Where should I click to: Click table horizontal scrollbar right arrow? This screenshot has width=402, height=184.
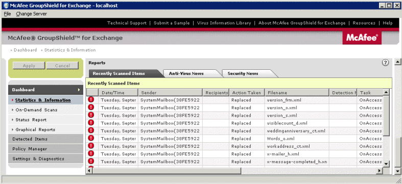pyautogui.click(x=380, y=170)
